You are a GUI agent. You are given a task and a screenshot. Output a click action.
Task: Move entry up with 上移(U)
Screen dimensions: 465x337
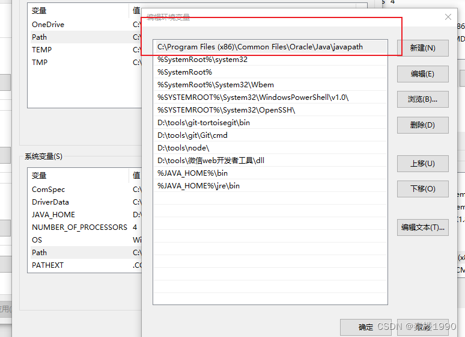(422, 164)
